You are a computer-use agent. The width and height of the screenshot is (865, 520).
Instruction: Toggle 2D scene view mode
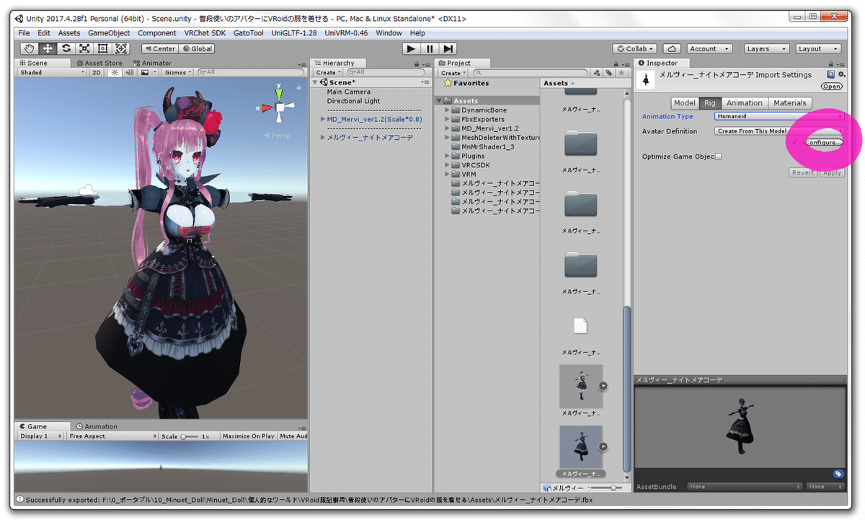[x=96, y=72]
